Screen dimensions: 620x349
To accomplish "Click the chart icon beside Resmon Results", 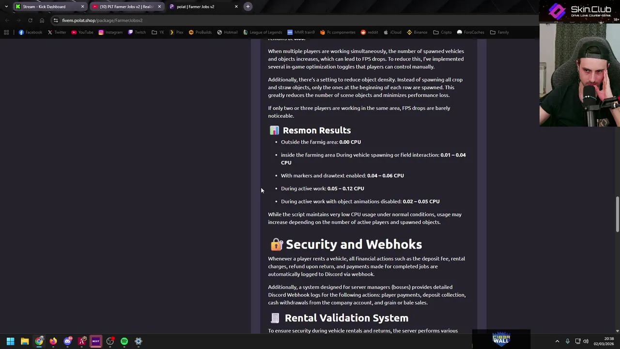I will point(274,130).
